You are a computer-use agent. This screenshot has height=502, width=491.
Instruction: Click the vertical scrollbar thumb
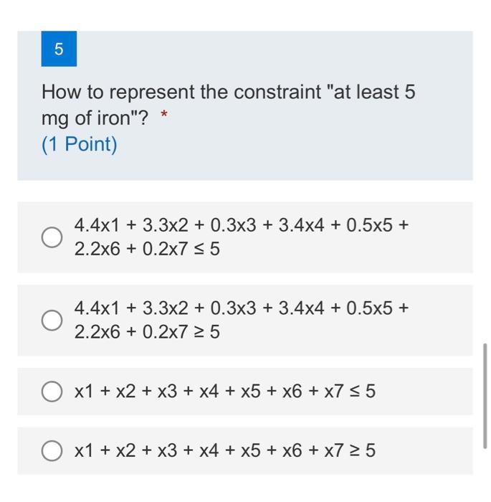[485, 396]
